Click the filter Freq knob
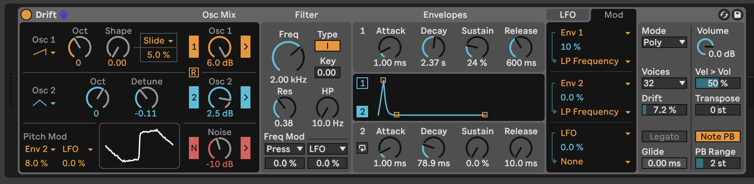 (288, 57)
